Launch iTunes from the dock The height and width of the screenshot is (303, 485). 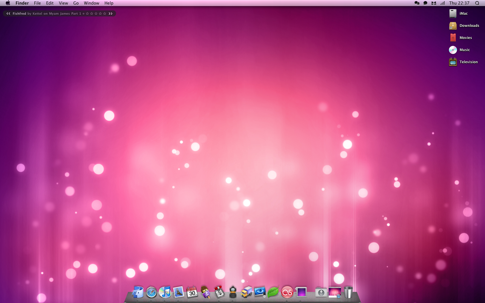[x=165, y=292]
